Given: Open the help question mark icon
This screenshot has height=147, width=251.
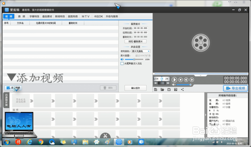Looking at the screenshot, I should pyautogui.click(x=176, y=89).
